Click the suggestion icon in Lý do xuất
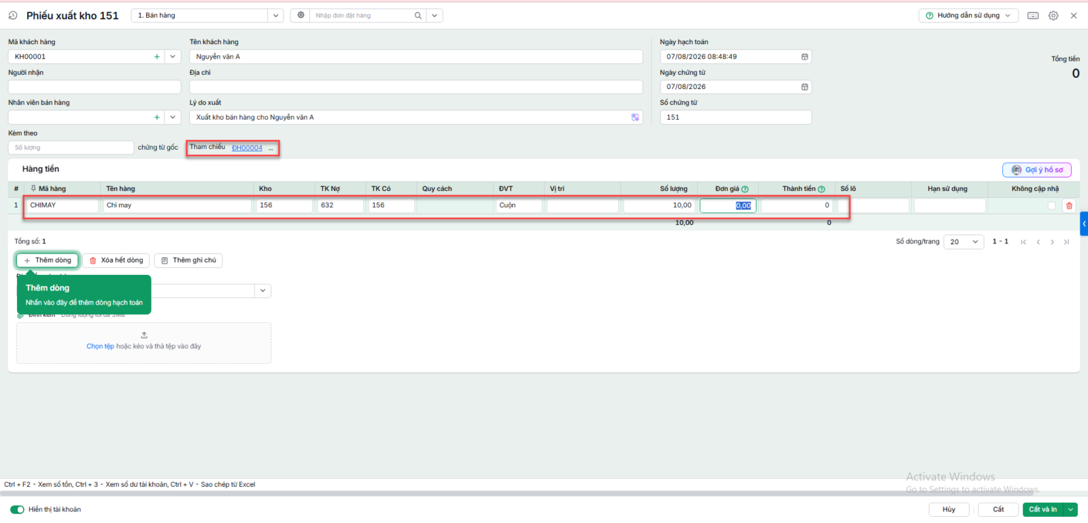The height and width of the screenshot is (523, 1088). pyautogui.click(x=635, y=117)
